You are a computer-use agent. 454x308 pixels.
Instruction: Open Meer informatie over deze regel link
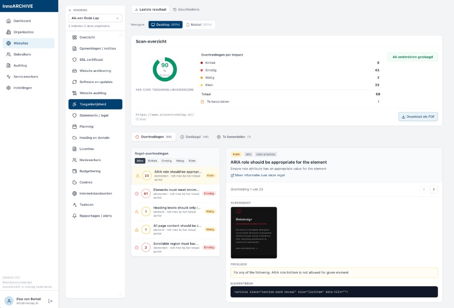click(x=258, y=175)
